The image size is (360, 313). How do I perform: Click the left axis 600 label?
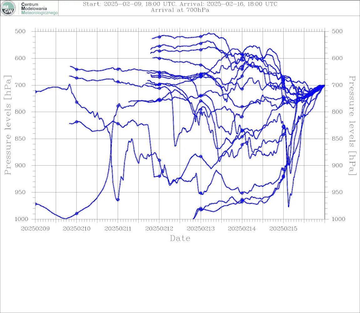click(20, 58)
